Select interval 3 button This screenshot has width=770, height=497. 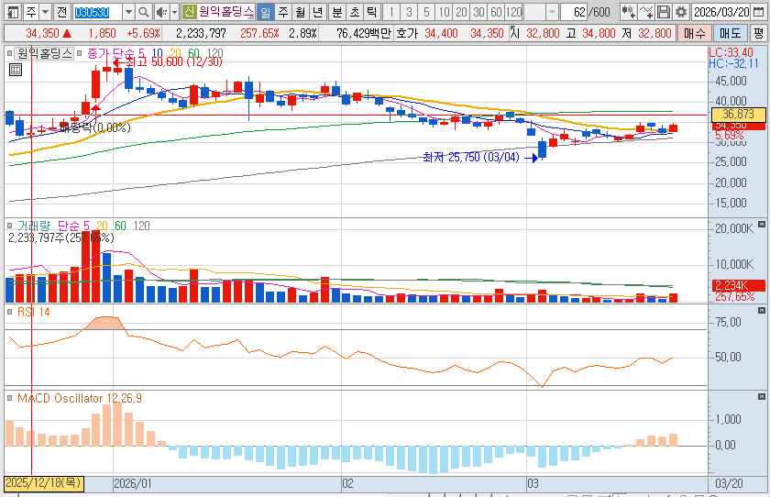pos(409,12)
